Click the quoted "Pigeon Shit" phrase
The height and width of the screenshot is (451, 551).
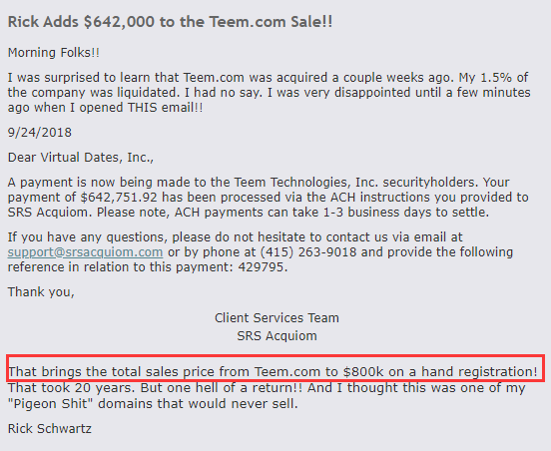tap(51, 403)
